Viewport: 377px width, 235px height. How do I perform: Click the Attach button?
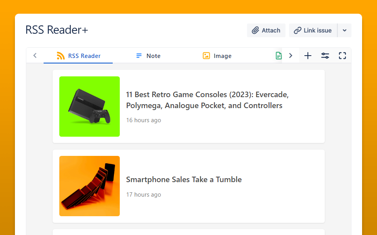tap(266, 31)
